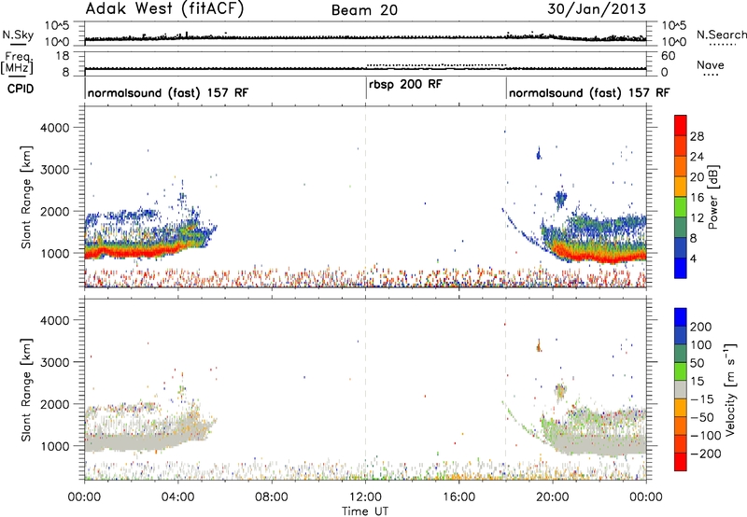
Task: Click the "50" tick on the Velocity colorbar
Action: [698, 363]
